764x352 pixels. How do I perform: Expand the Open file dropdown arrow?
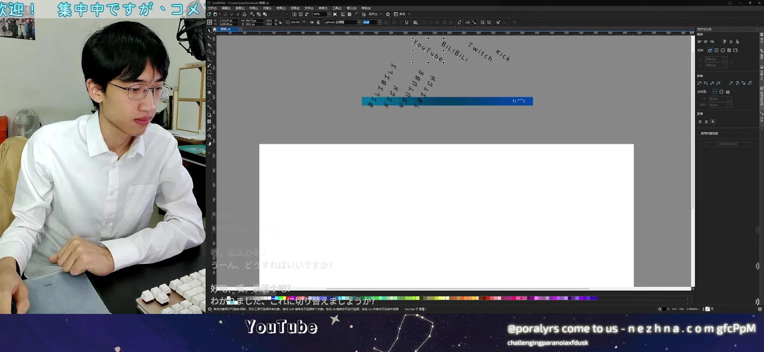tap(220, 14)
